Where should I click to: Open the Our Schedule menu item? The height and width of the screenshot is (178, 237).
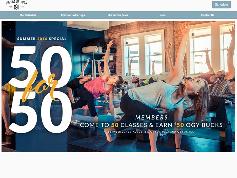click(28, 15)
